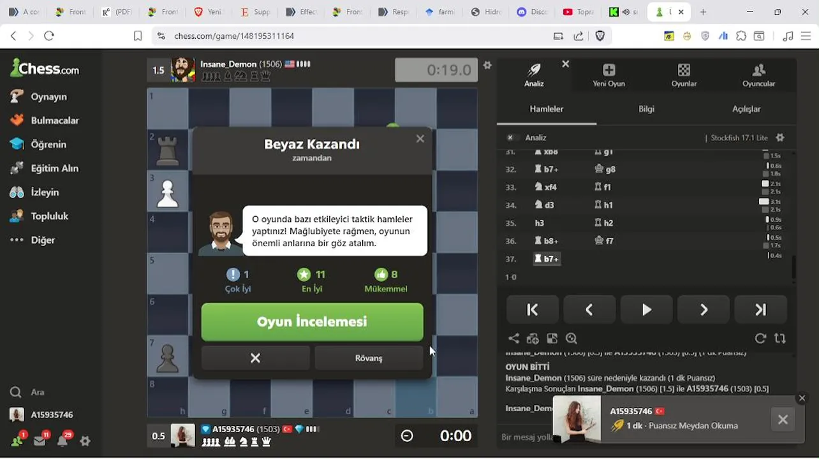The height and width of the screenshot is (459, 819).
Task: Open the friends icon in the sidebar
Action: click(x=17, y=440)
